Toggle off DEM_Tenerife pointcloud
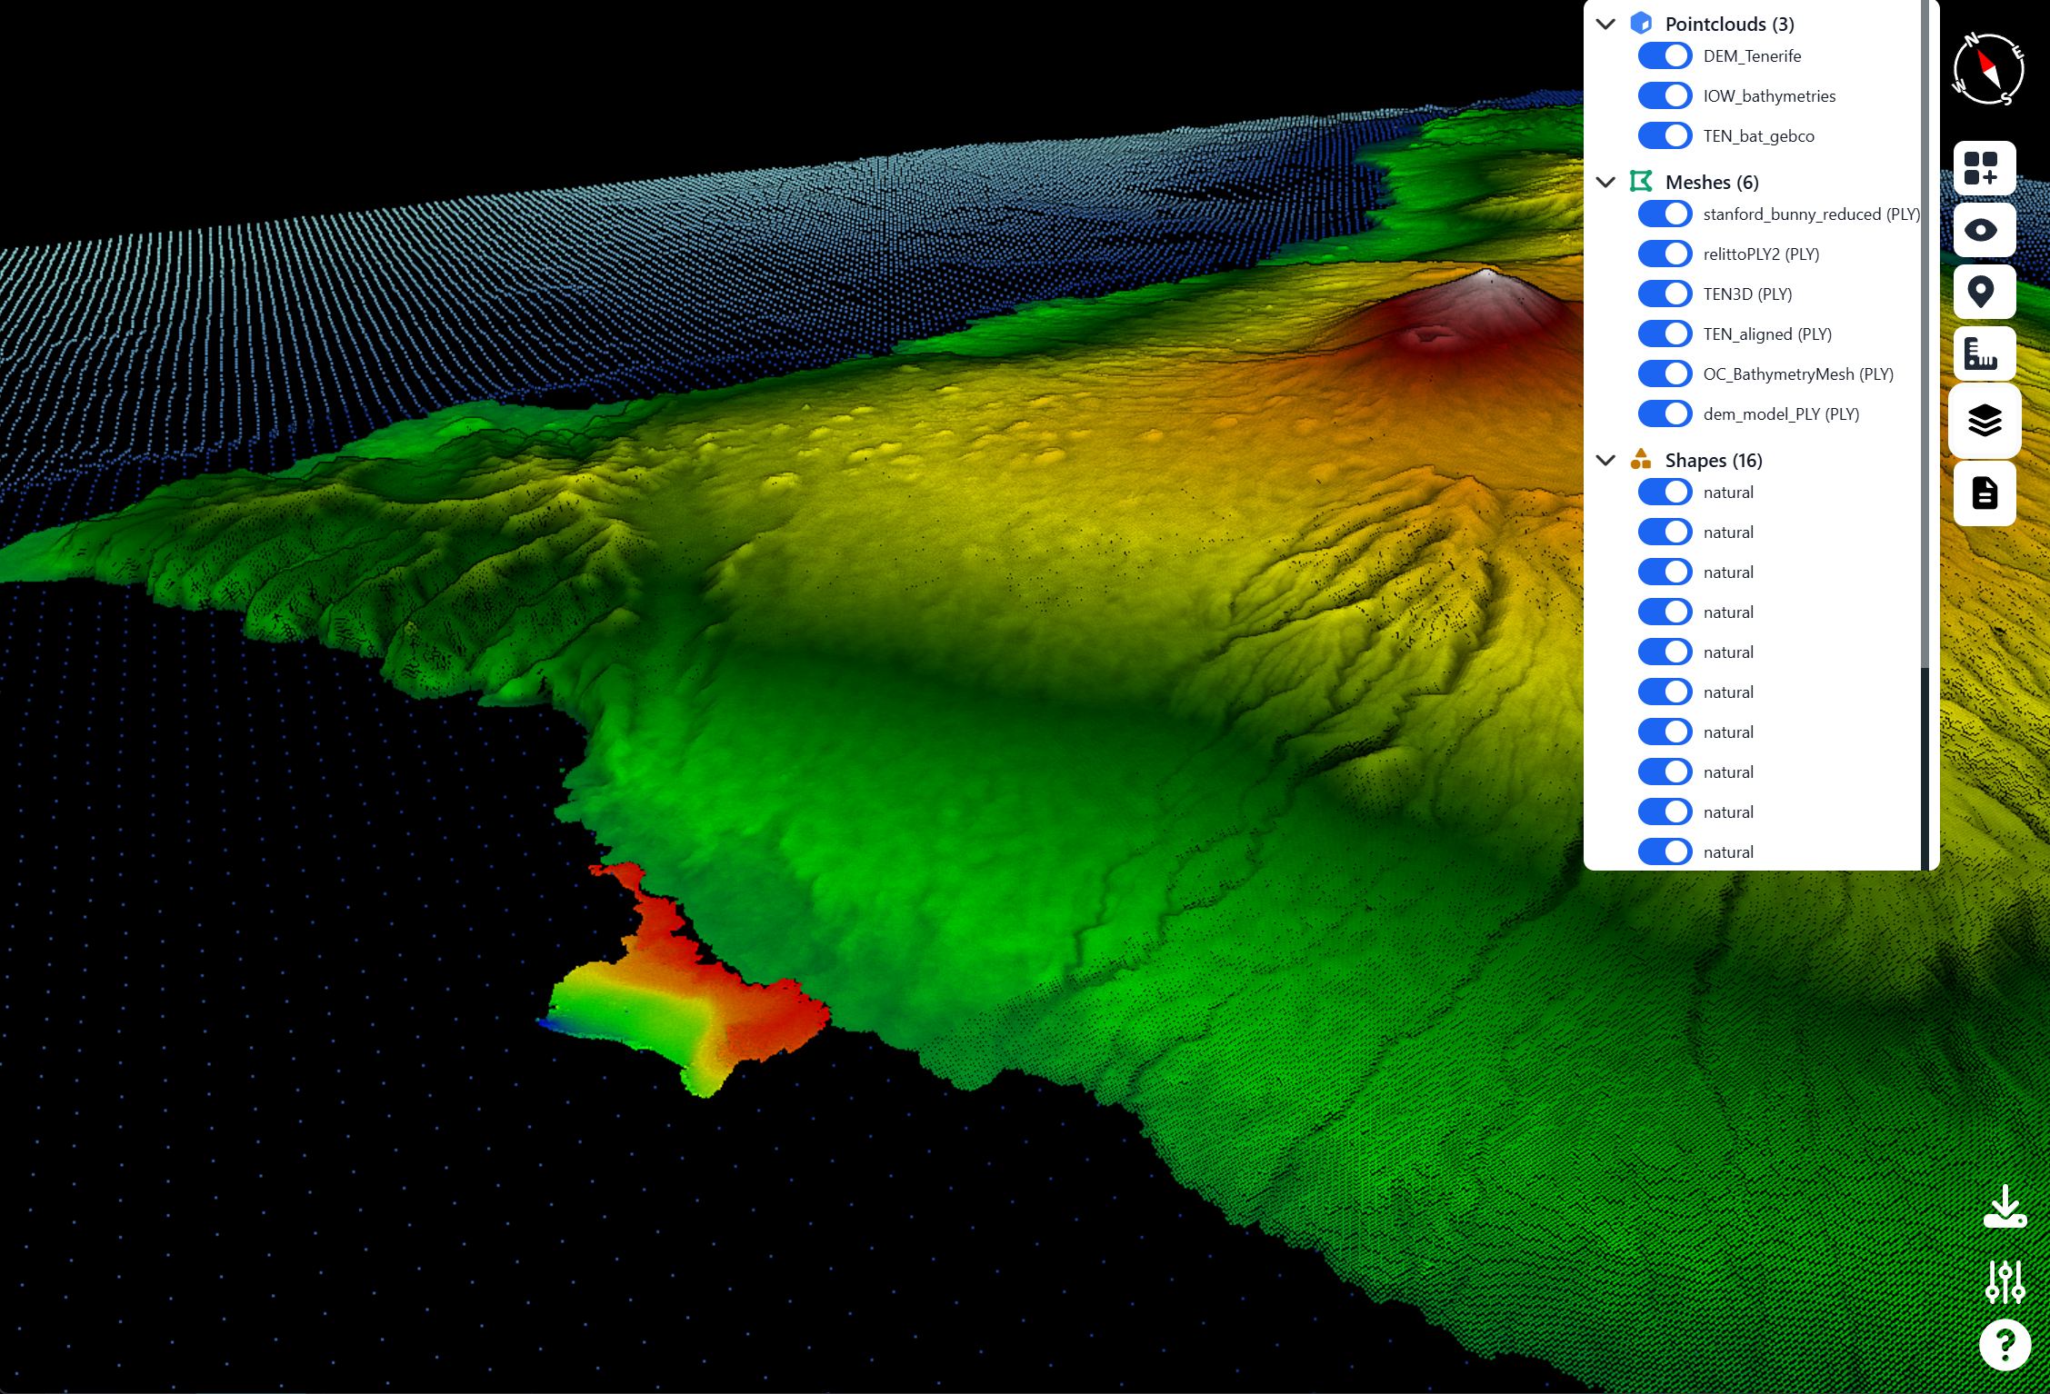The width and height of the screenshot is (2050, 1394). [x=1665, y=56]
